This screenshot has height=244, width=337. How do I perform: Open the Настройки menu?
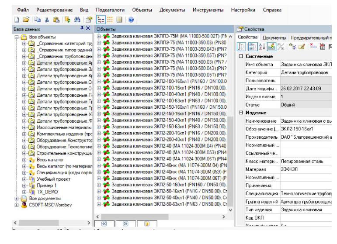point(243,10)
